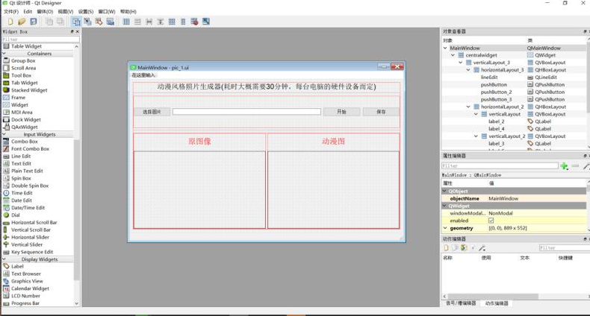590x316 pixels.
Task: Click the Lay Out Vertically icon
Action: click(137, 22)
